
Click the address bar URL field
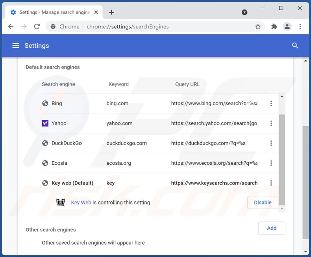point(157,27)
